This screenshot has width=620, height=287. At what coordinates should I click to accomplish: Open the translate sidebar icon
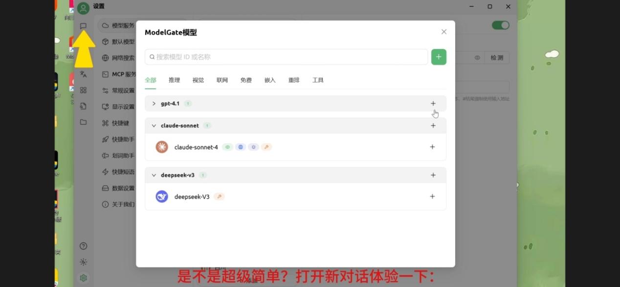click(x=83, y=74)
